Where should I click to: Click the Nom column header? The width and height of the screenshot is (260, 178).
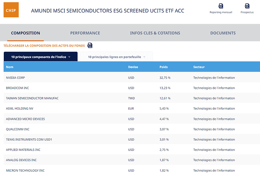10,67
